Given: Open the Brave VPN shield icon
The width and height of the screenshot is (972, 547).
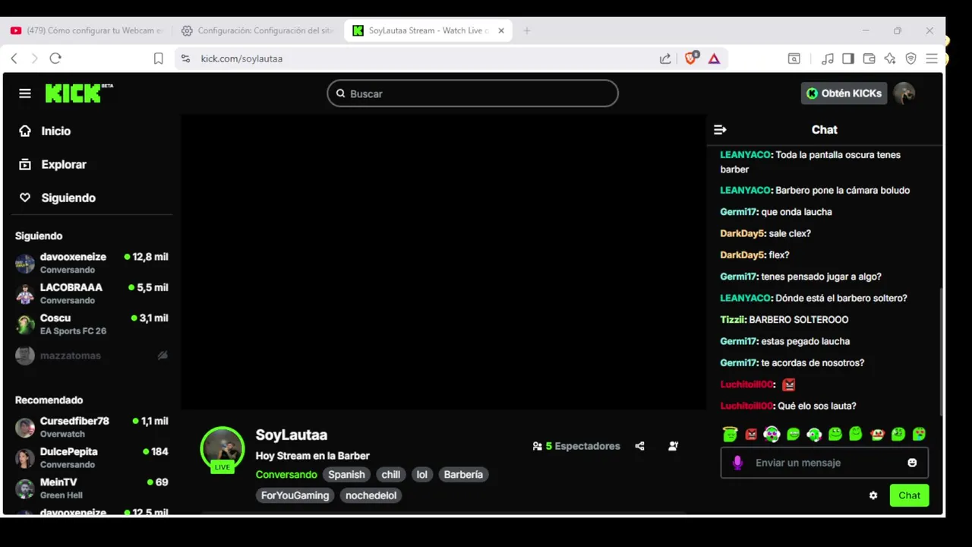Looking at the screenshot, I should tap(911, 58).
